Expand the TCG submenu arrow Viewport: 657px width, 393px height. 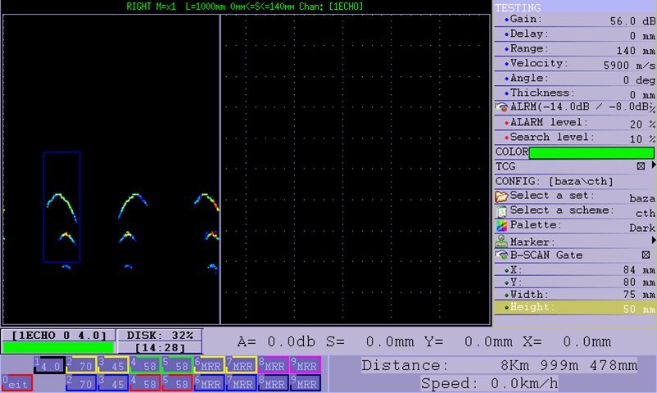click(x=653, y=166)
